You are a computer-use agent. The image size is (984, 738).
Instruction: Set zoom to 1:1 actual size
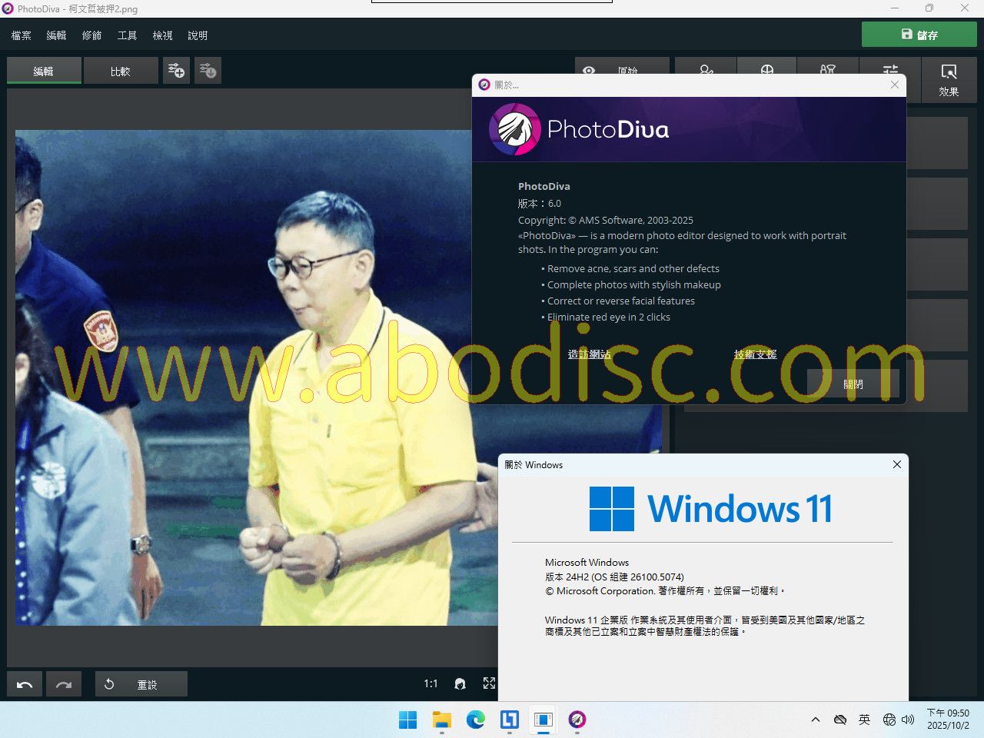click(x=430, y=683)
